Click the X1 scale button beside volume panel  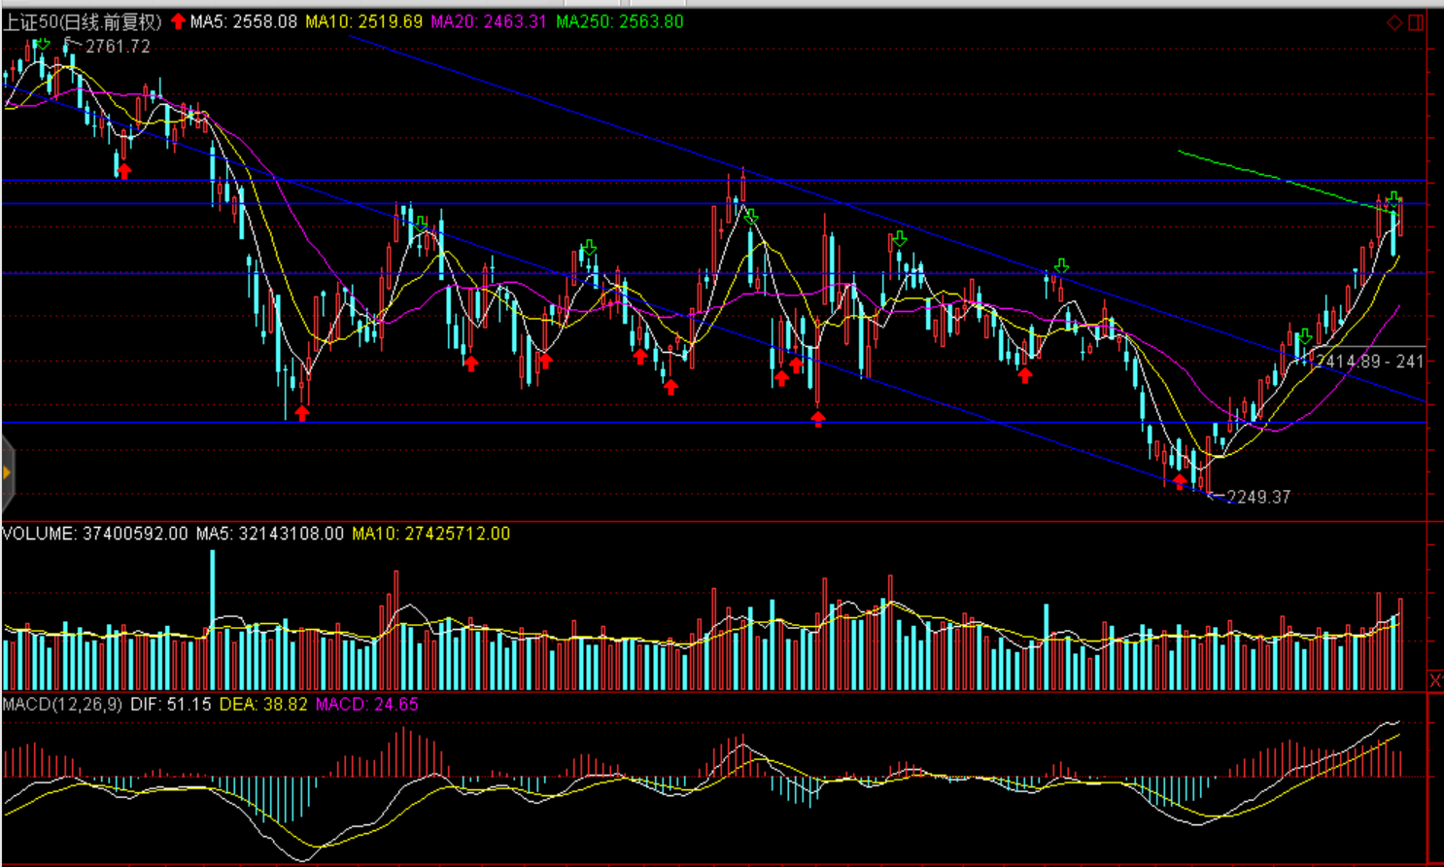coord(1435,680)
